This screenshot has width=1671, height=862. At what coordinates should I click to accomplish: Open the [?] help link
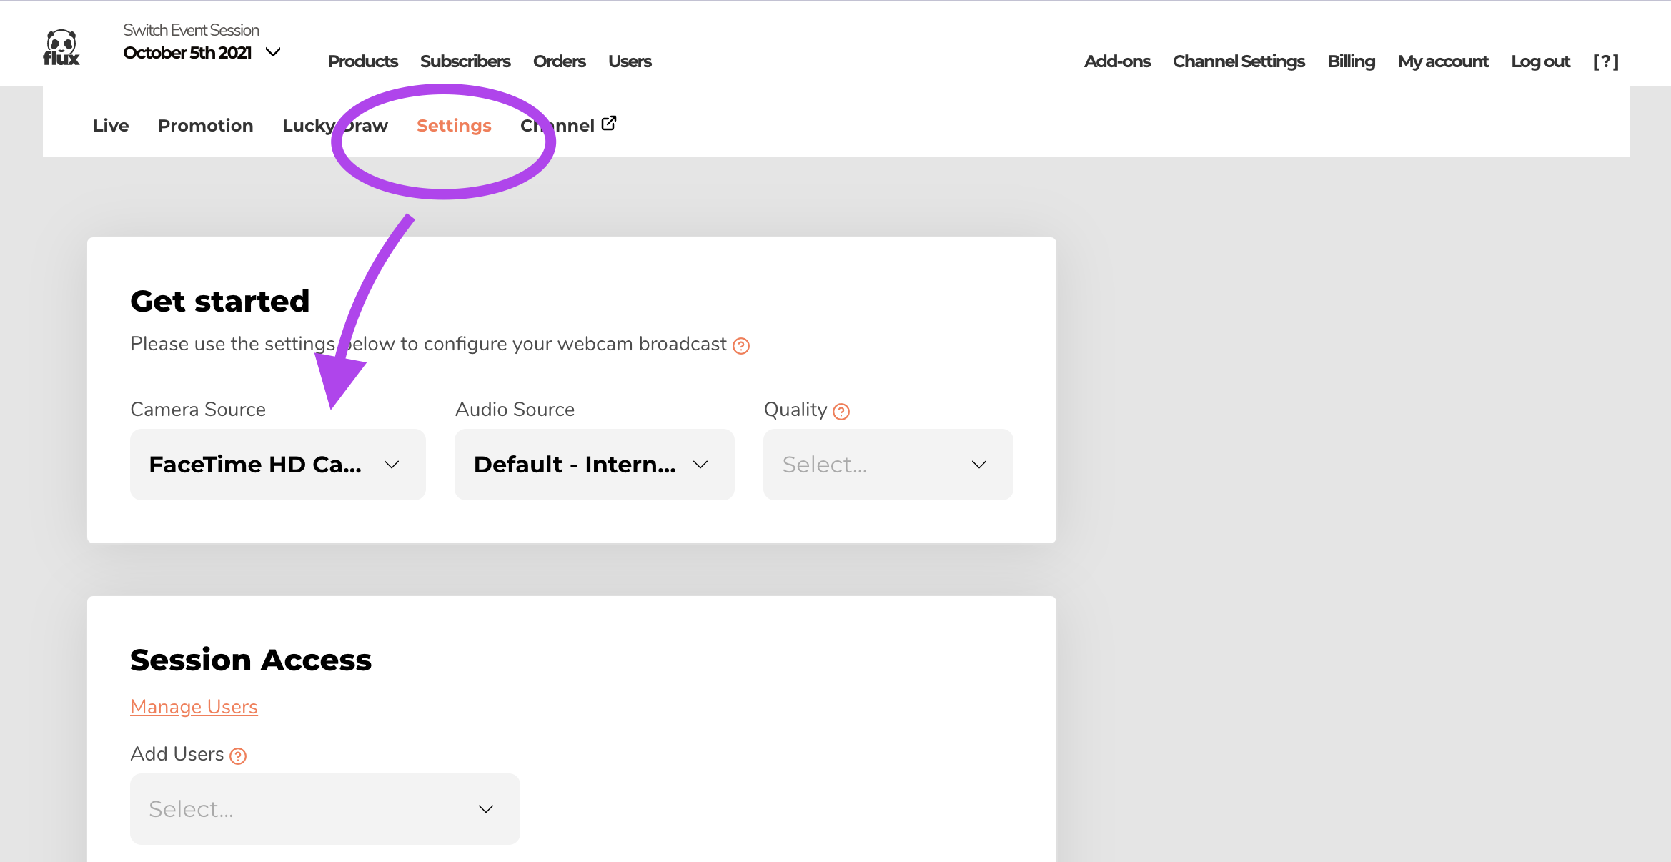click(x=1605, y=61)
